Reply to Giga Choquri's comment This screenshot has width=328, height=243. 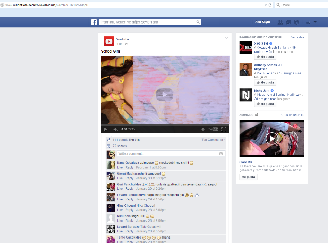(x=129, y=210)
